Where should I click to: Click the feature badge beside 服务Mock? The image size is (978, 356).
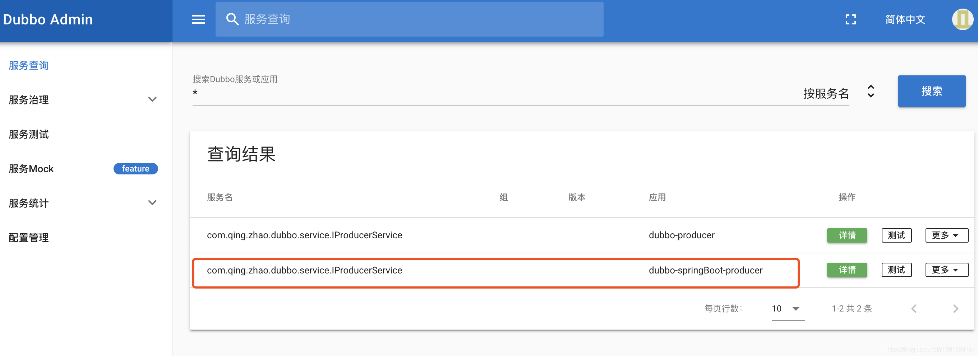[135, 169]
